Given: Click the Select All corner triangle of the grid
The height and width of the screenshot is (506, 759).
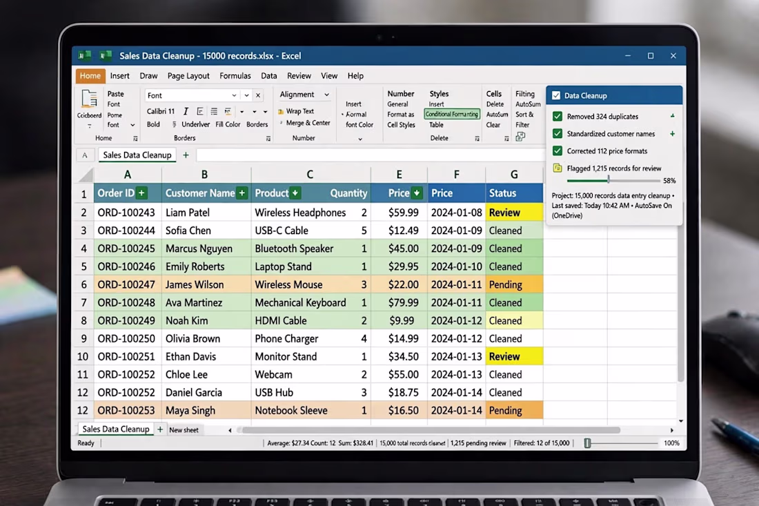Looking at the screenshot, I should click(x=86, y=175).
